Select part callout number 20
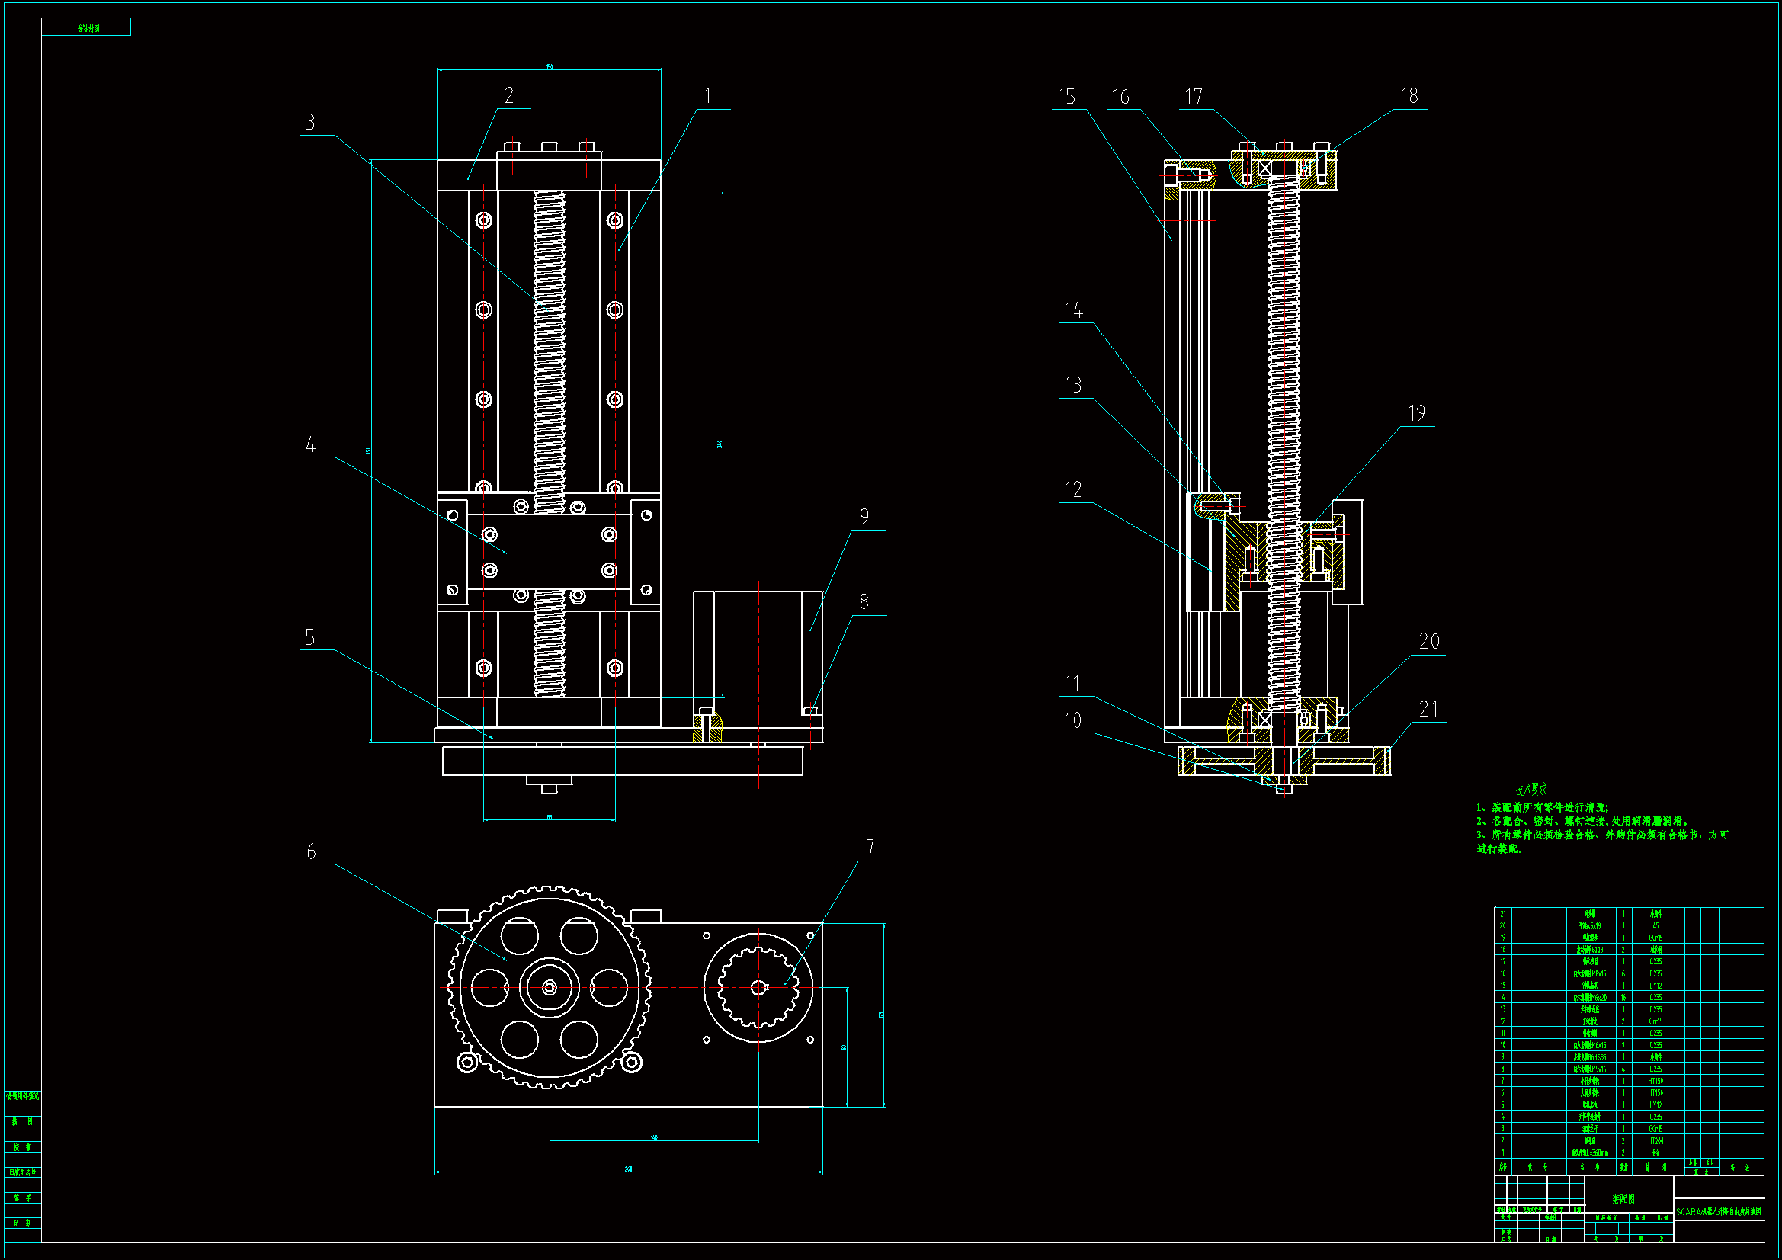1782x1260 pixels. click(x=1429, y=641)
